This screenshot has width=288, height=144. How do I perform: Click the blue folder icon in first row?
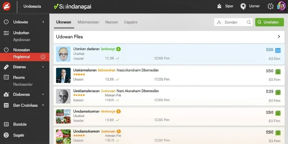pyautogui.click(x=278, y=50)
